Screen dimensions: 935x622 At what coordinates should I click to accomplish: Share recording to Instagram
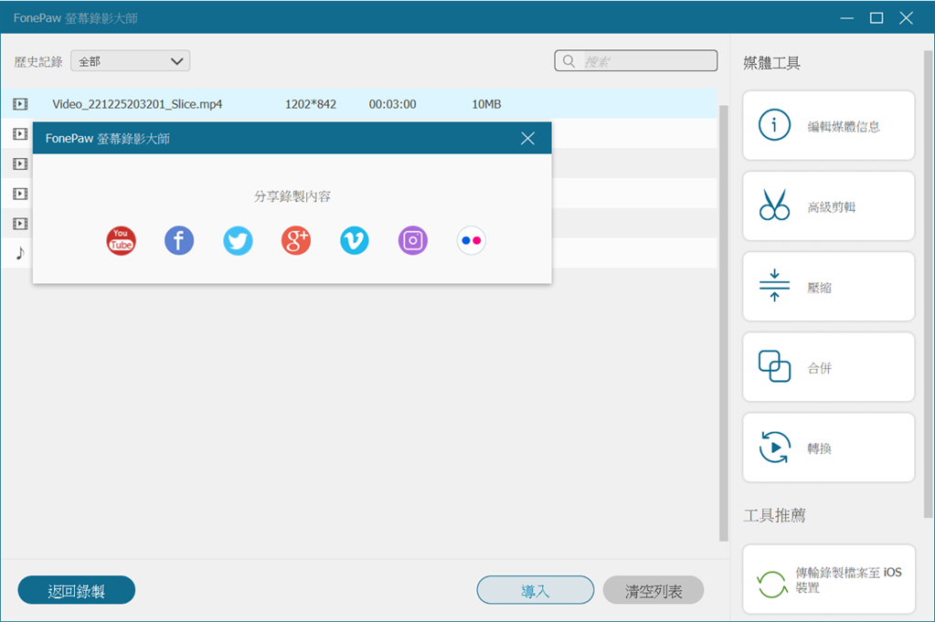412,241
